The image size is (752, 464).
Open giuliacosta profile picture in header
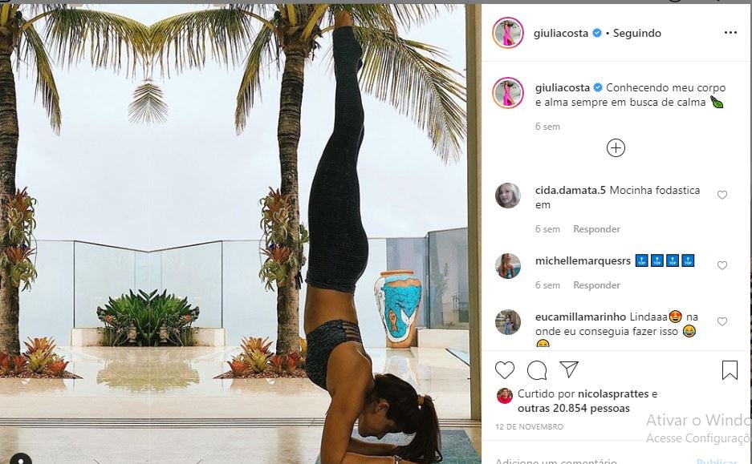[x=508, y=33]
